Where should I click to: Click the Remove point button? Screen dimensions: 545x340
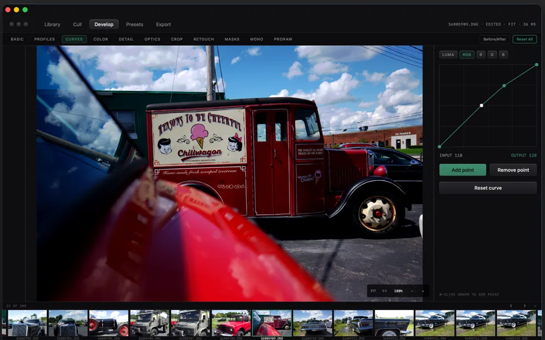(x=513, y=170)
